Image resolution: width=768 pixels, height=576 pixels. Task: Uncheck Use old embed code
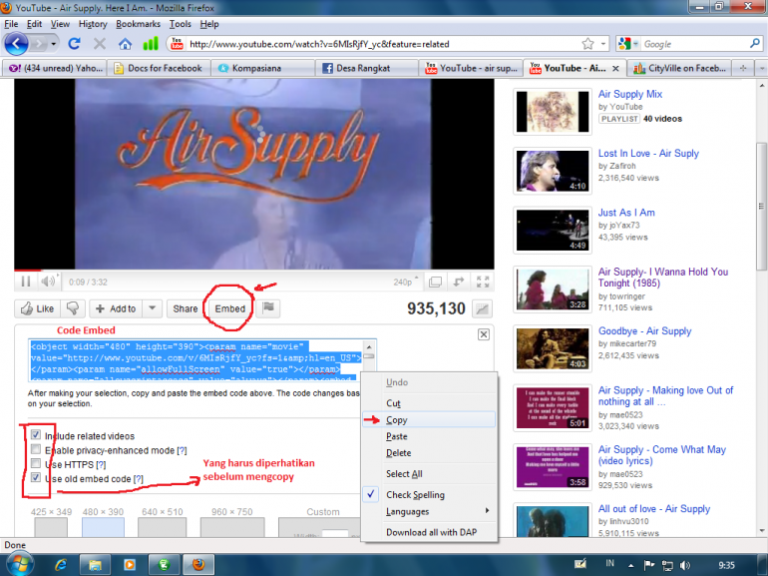pos(36,477)
